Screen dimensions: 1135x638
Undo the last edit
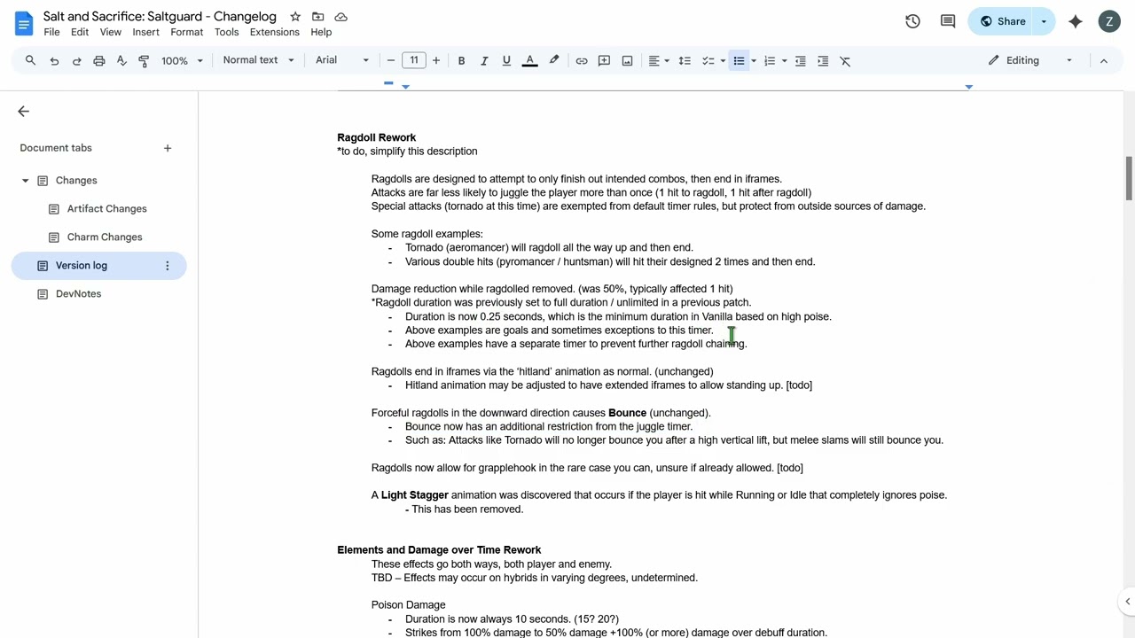(x=54, y=60)
